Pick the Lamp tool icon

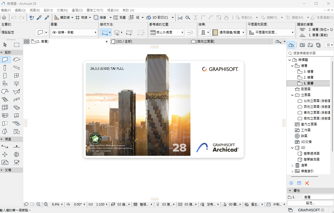(17, 84)
